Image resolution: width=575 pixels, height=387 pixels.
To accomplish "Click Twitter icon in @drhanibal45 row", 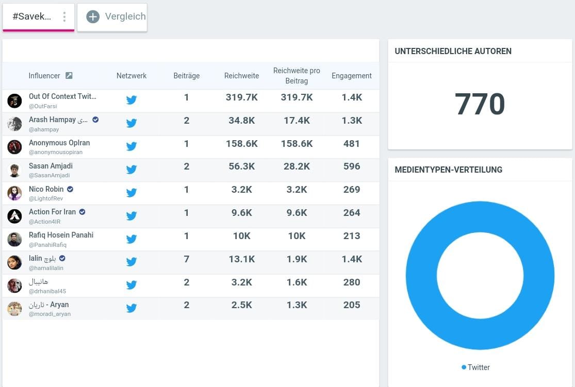I will 132,285.
